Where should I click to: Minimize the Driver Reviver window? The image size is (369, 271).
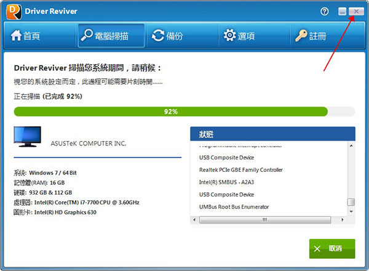(x=342, y=11)
